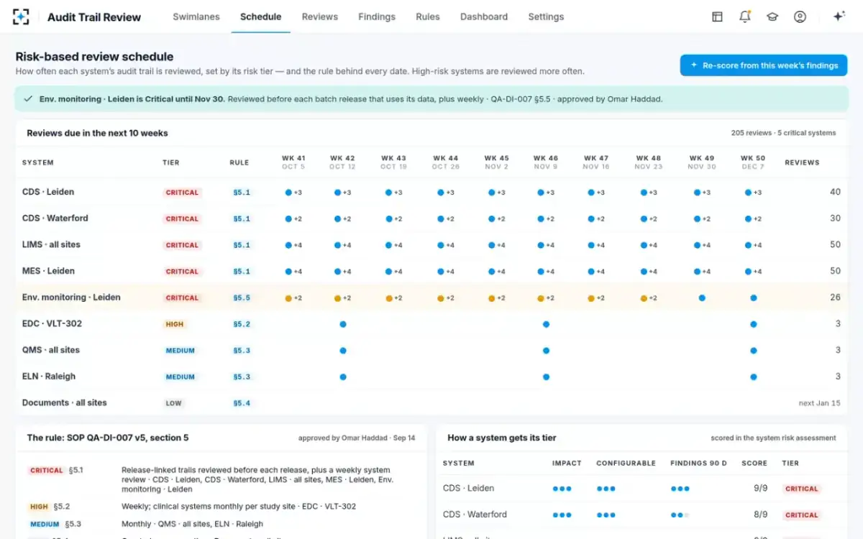
Task: Open rule §5.1 link for LIMS · all sites
Action: tap(242, 245)
